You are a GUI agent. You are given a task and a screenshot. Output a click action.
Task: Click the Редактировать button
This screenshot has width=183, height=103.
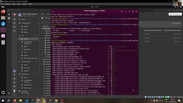pos(175,14)
